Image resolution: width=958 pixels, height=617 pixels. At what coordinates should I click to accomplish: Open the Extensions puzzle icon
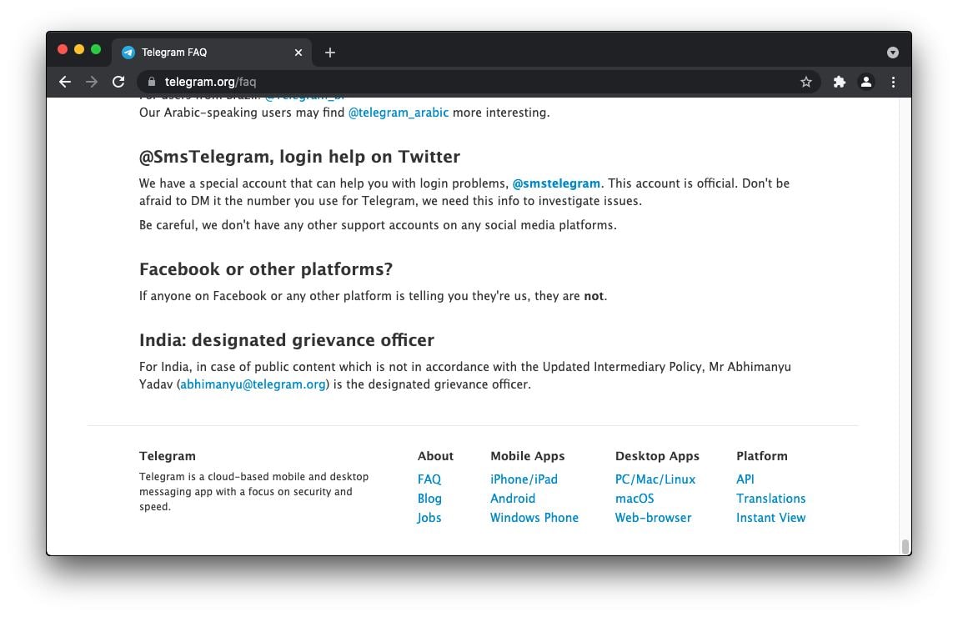click(x=840, y=82)
